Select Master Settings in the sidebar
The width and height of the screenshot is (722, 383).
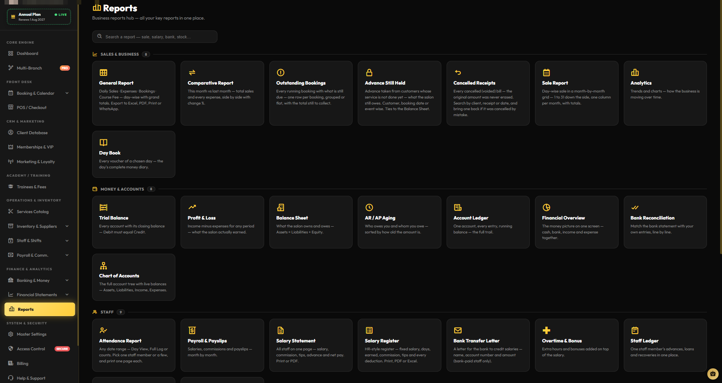pyautogui.click(x=40, y=334)
